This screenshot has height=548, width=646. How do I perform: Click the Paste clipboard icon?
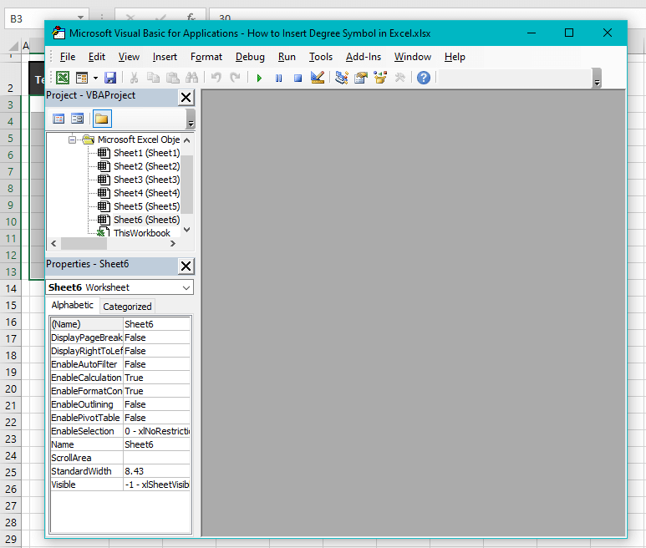(173, 78)
